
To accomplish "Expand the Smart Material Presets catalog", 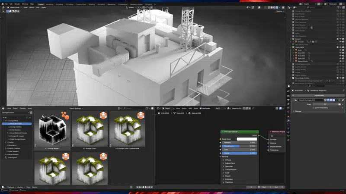I will (x=7, y=133).
